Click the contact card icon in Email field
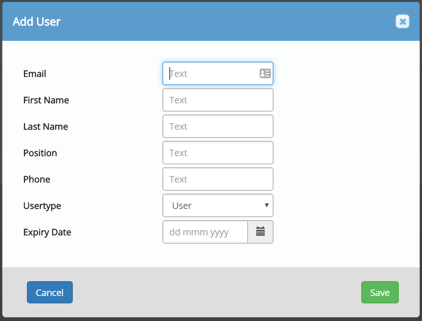Screen dimensions: 422x321 coord(265,73)
